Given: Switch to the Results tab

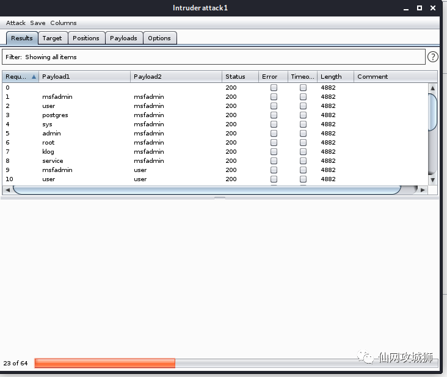Looking at the screenshot, I should [22, 38].
